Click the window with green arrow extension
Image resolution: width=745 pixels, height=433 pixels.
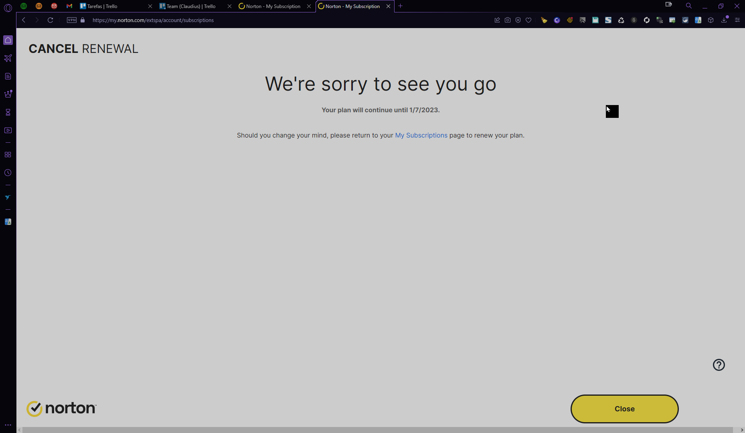coord(672,20)
